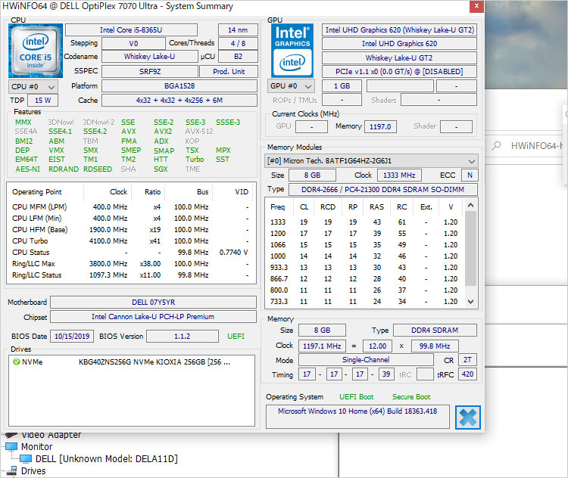
Task: Click the 15 W TDP field
Action: [x=42, y=101]
